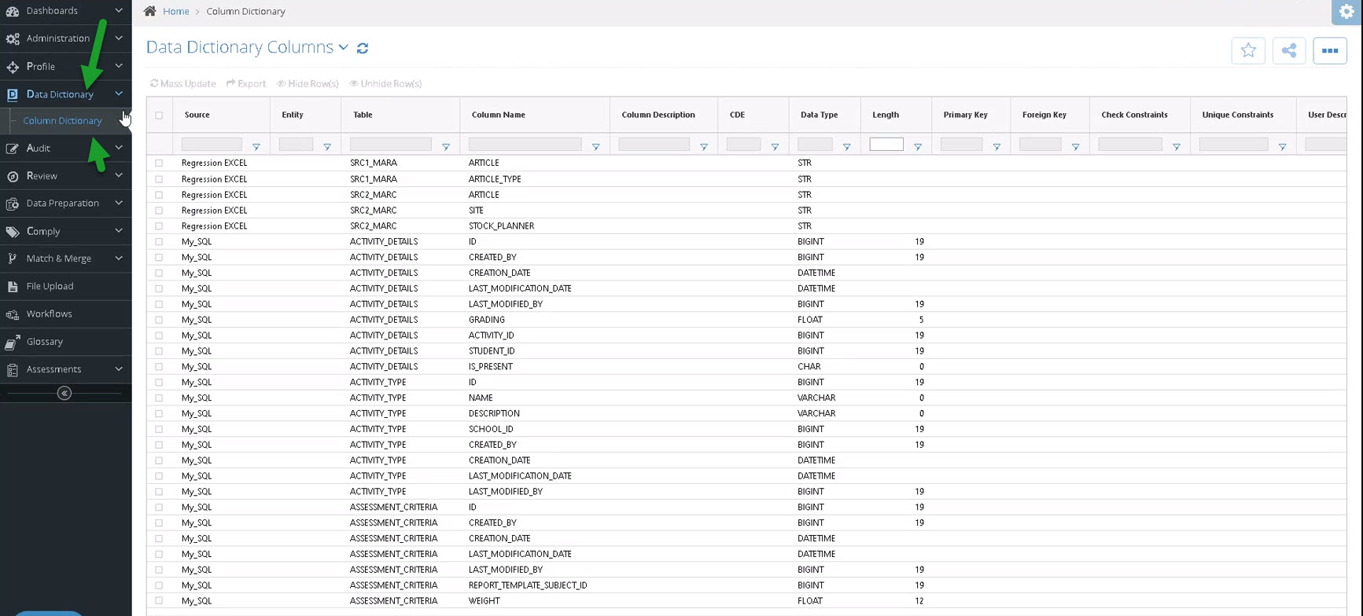This screenshot has height=616, width=1363.
Task: Refresh the Data Dictionary Columns list
Action: point(363,48)
